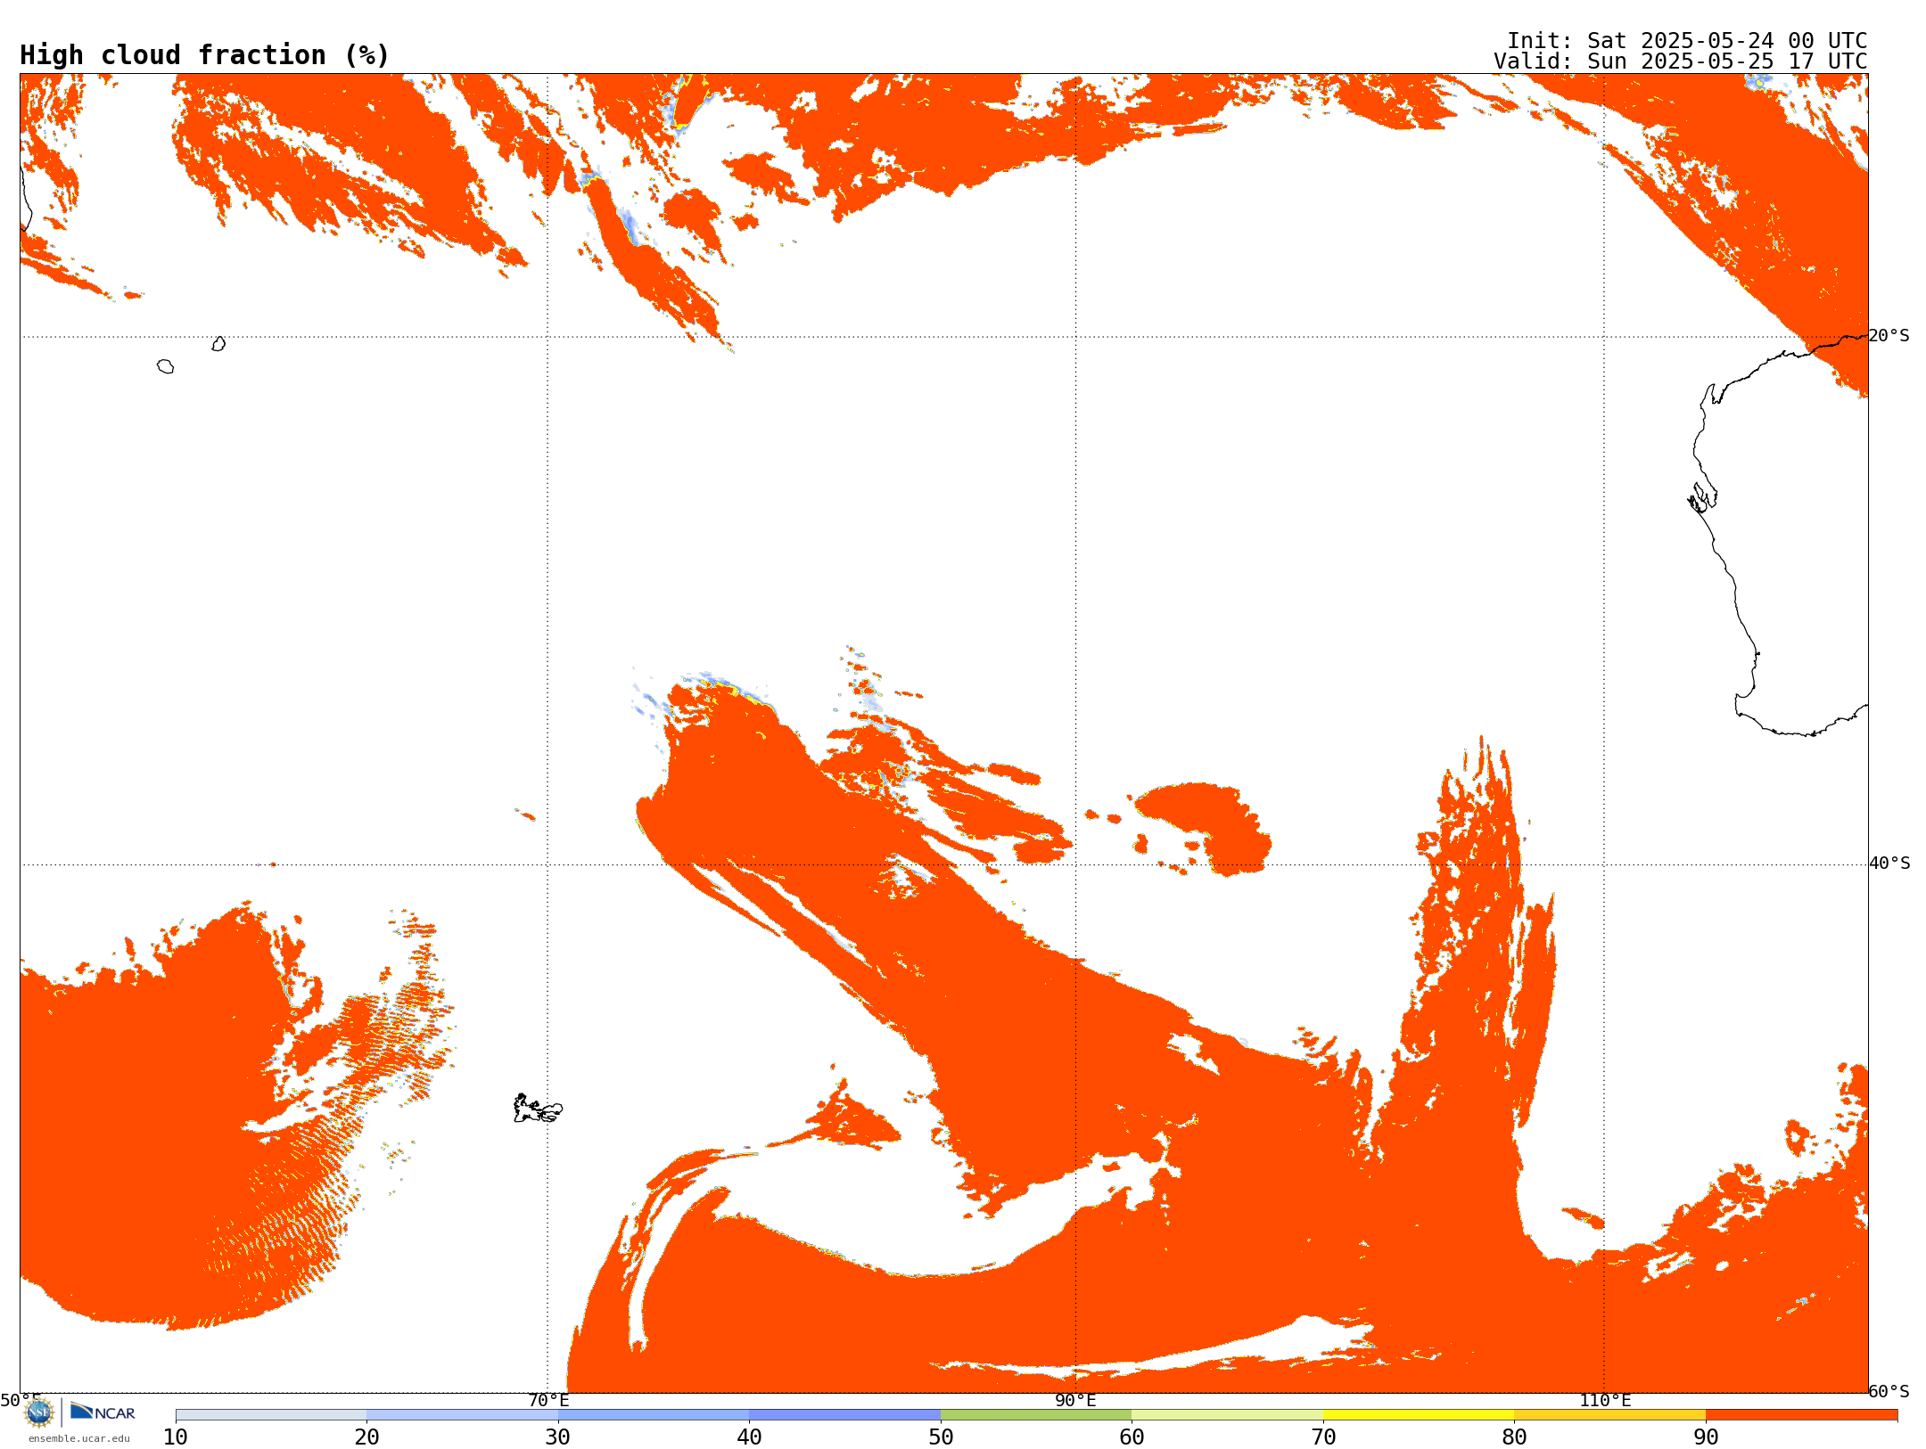Click the 10–20 light gray colorbar segment
1926x1449 pixels.
(x=271, y=1415)
